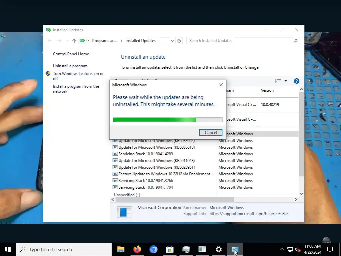The width and height of the screenshot is (341, 256).
Task: Open File Explorer from taskbar
Action: [121, 249]
